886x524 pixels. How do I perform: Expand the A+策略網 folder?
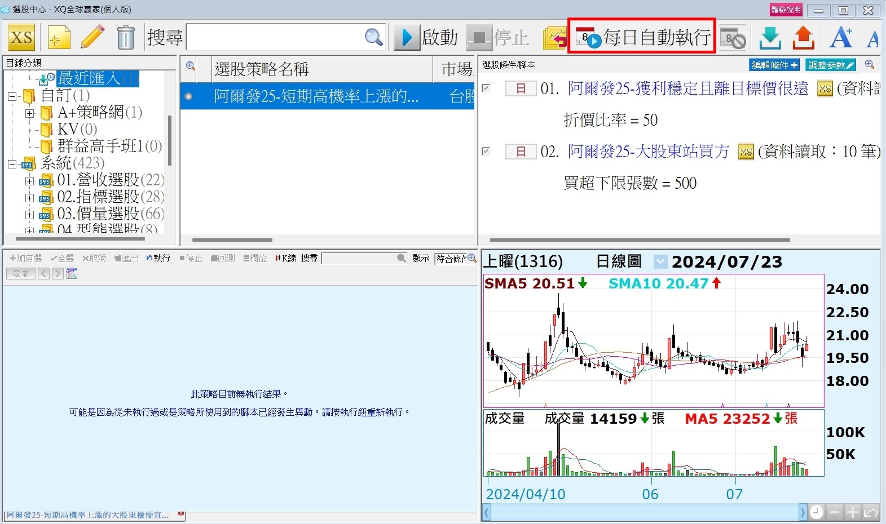(x=29, y=113)
